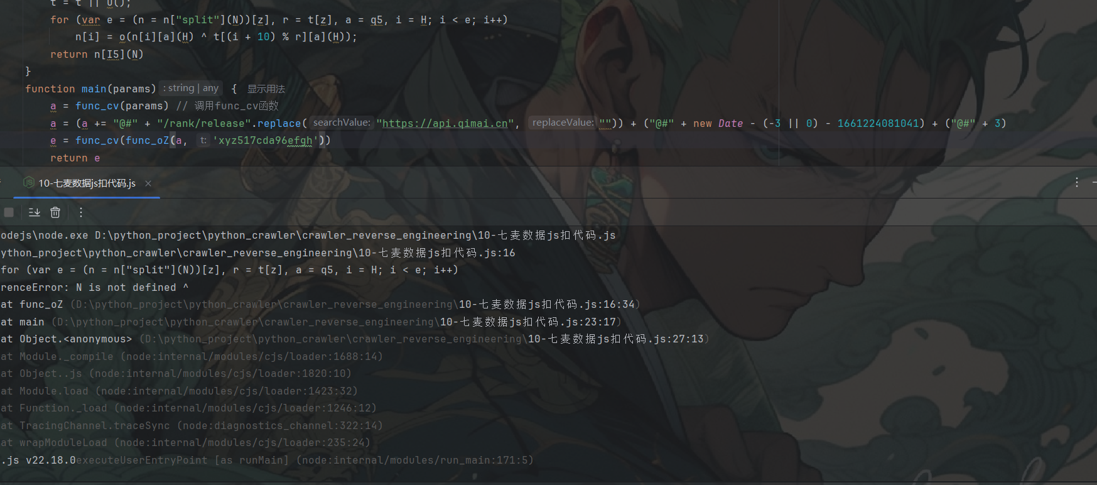Click the searchValue parameter hint

click(x=342, y=123)
